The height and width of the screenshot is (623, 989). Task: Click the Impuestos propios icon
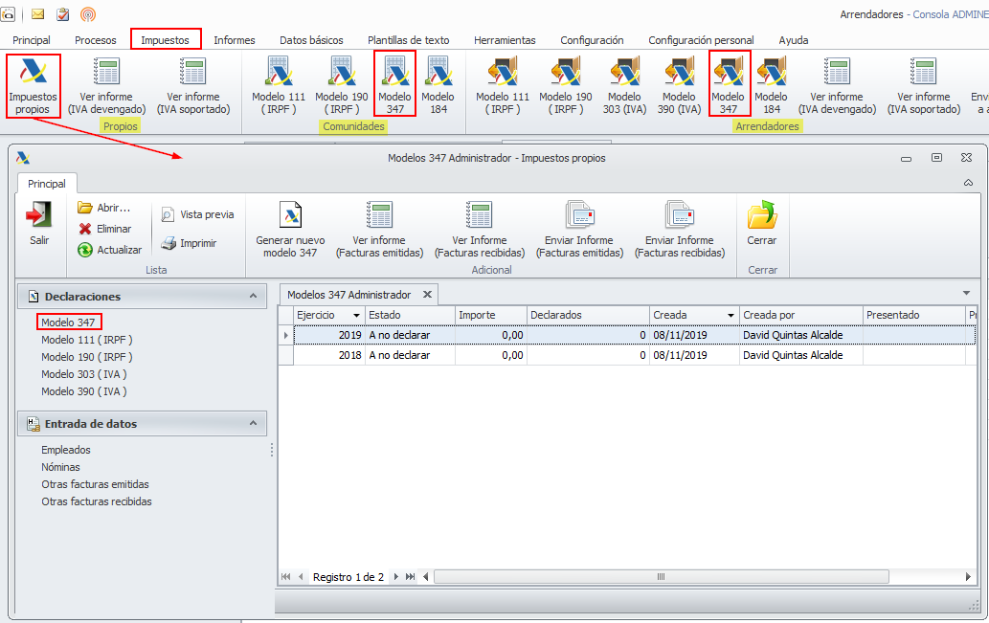(34, 85)
